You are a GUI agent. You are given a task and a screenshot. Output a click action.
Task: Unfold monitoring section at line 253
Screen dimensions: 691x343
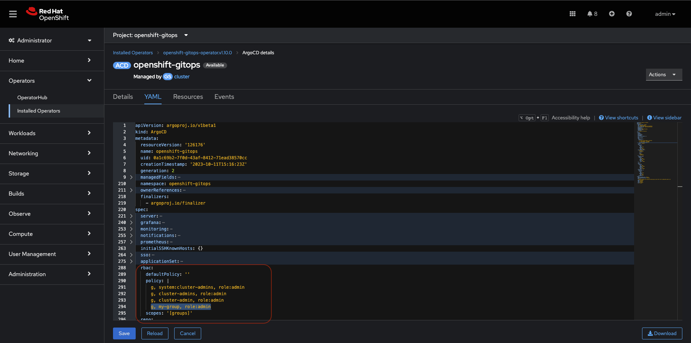131,229
